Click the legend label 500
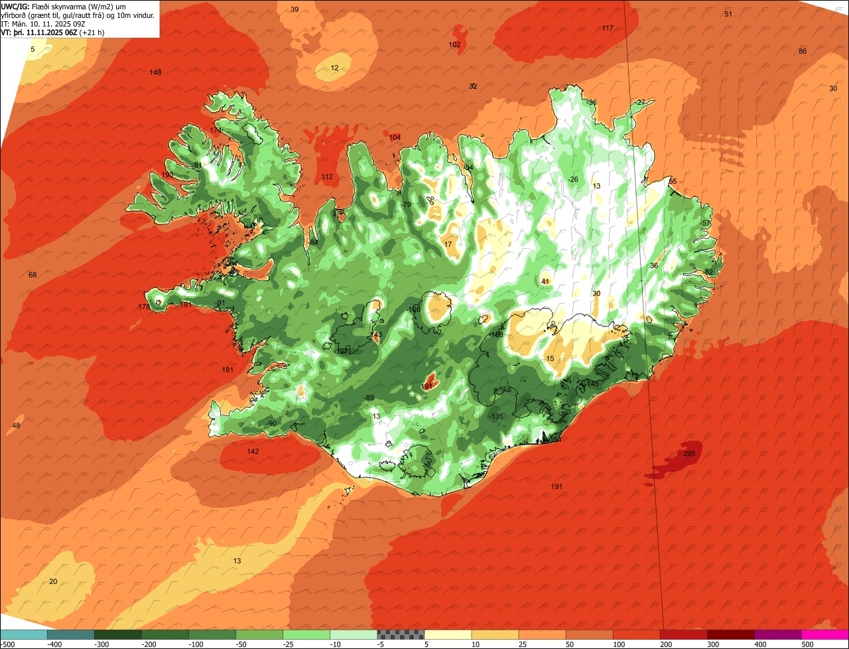 [807, 644]
